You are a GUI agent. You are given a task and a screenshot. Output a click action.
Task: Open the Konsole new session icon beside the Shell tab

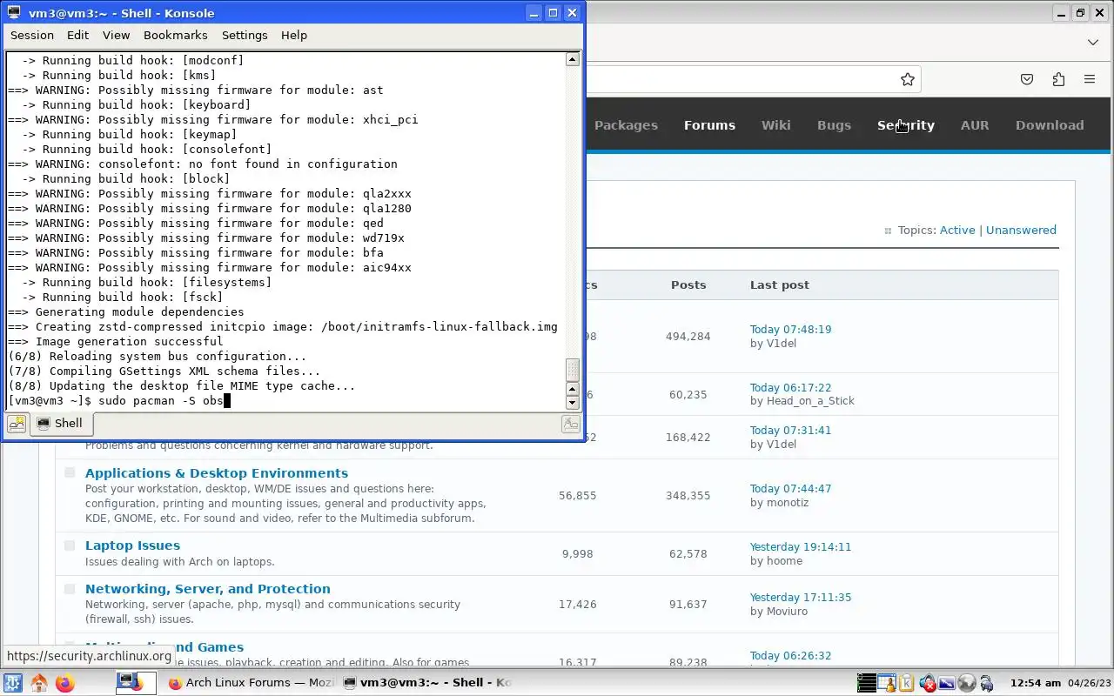click(17, 424)
